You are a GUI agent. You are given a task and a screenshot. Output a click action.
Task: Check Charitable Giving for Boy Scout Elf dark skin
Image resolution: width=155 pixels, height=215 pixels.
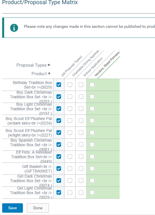click(x=70, y=121)
